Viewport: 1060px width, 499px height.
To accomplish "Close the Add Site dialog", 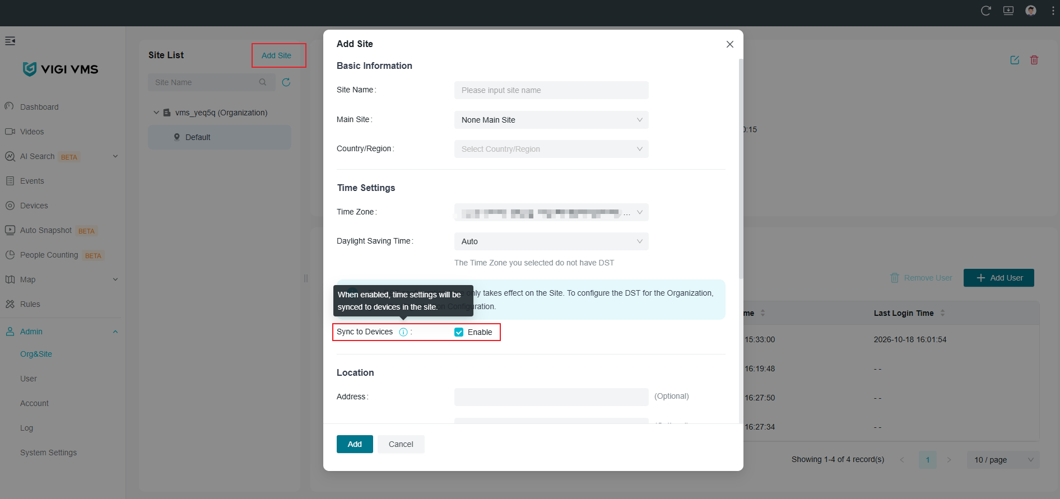I will click(730, 44).
